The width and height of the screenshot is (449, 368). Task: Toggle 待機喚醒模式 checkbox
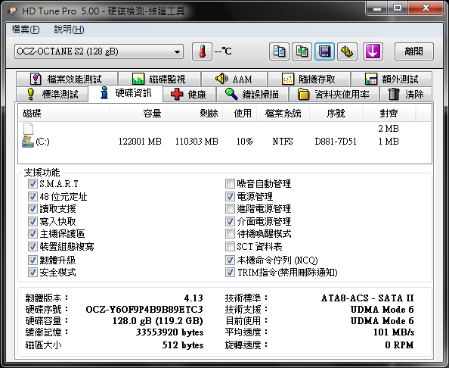[x=230, y=234]
